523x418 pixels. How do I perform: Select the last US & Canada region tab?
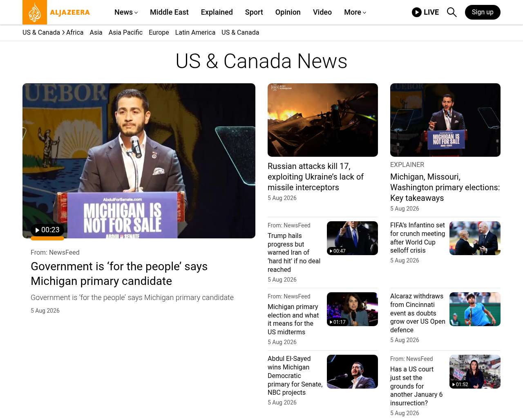240,32
